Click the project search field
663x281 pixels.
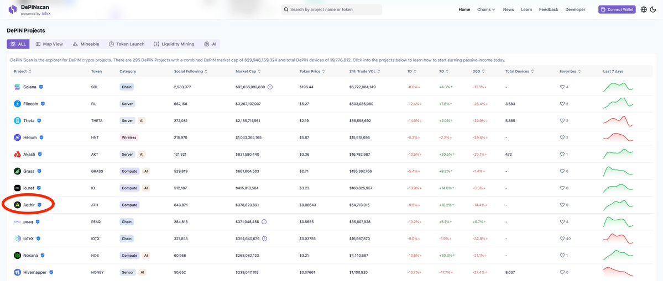tap(332, 9)
